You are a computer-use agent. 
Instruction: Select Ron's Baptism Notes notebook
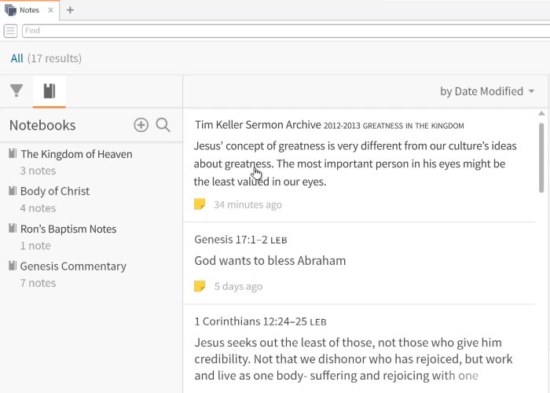coord(68,229)
